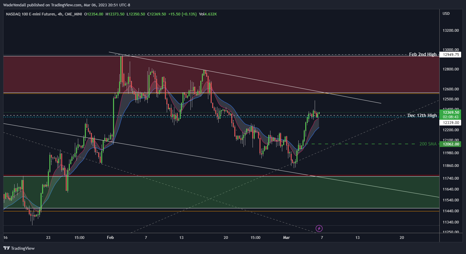The height and width of the screenshot is (254, 466).
Task: Click the "13" date after Mar on axis
Action: point(357,238)
